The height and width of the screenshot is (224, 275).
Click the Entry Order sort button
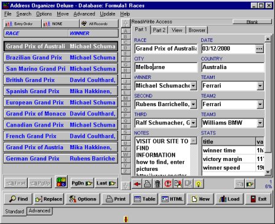[23, 24]
